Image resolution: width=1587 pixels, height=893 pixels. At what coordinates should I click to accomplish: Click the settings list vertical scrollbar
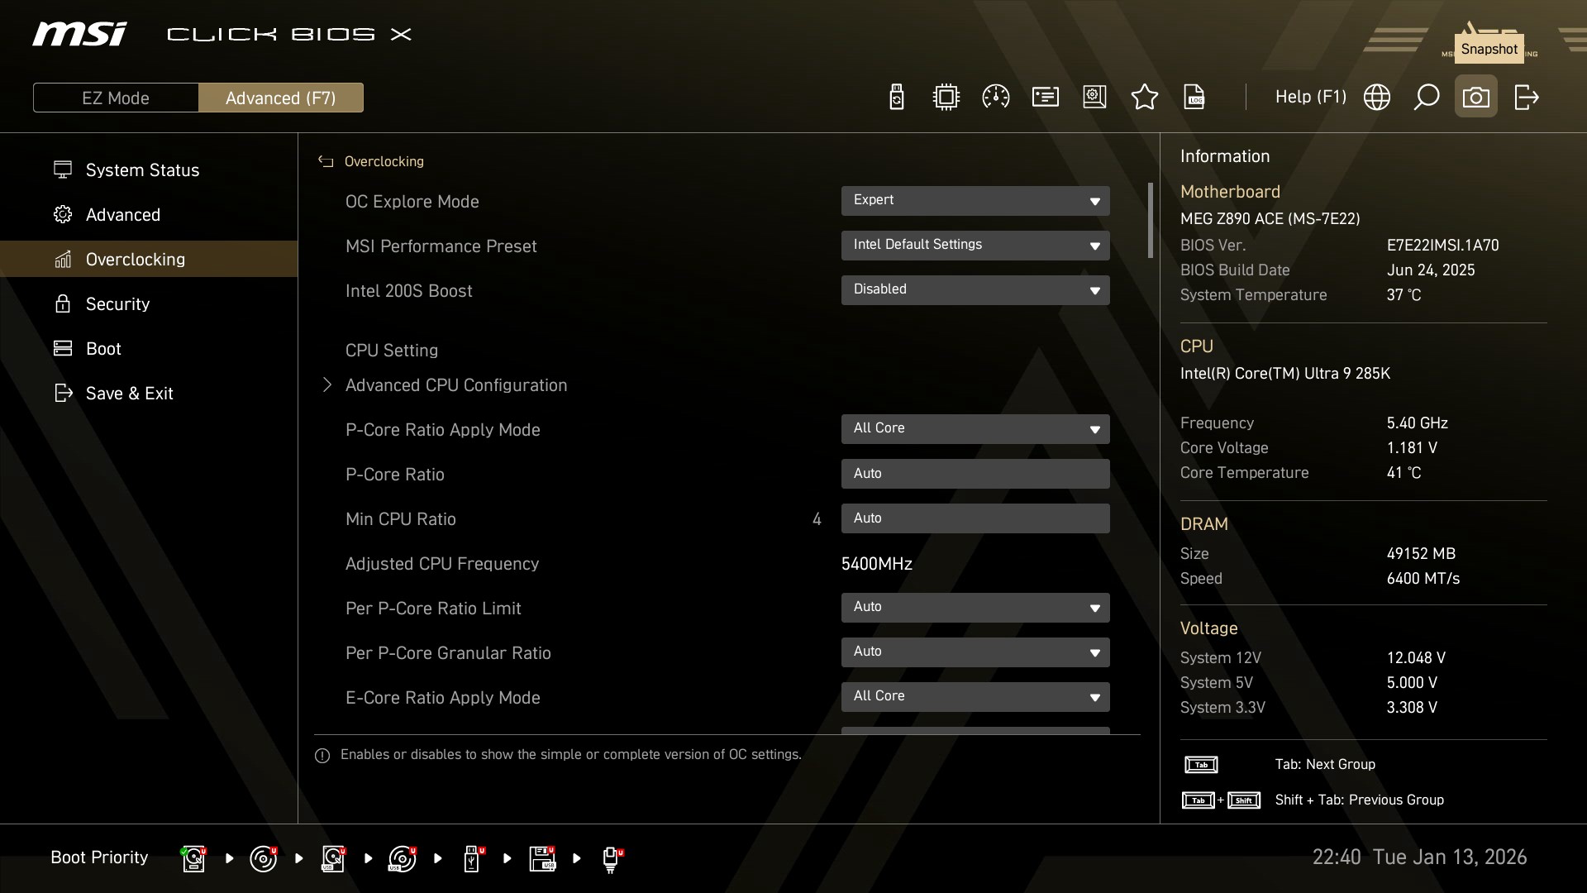pos(1150,221)
